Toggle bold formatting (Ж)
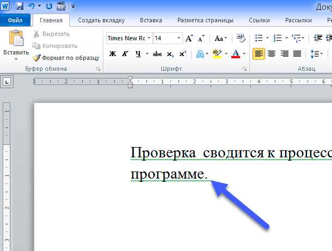 113,54
